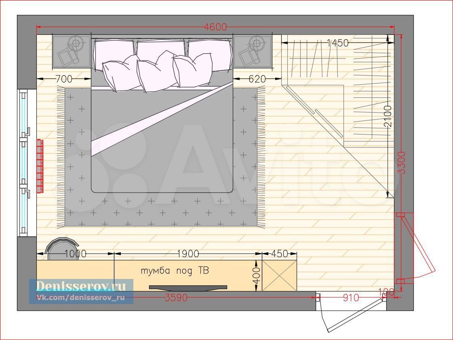Click the left nightstand lamp symbol
Viewport: 453px width, 340px height.
[75, 42]
